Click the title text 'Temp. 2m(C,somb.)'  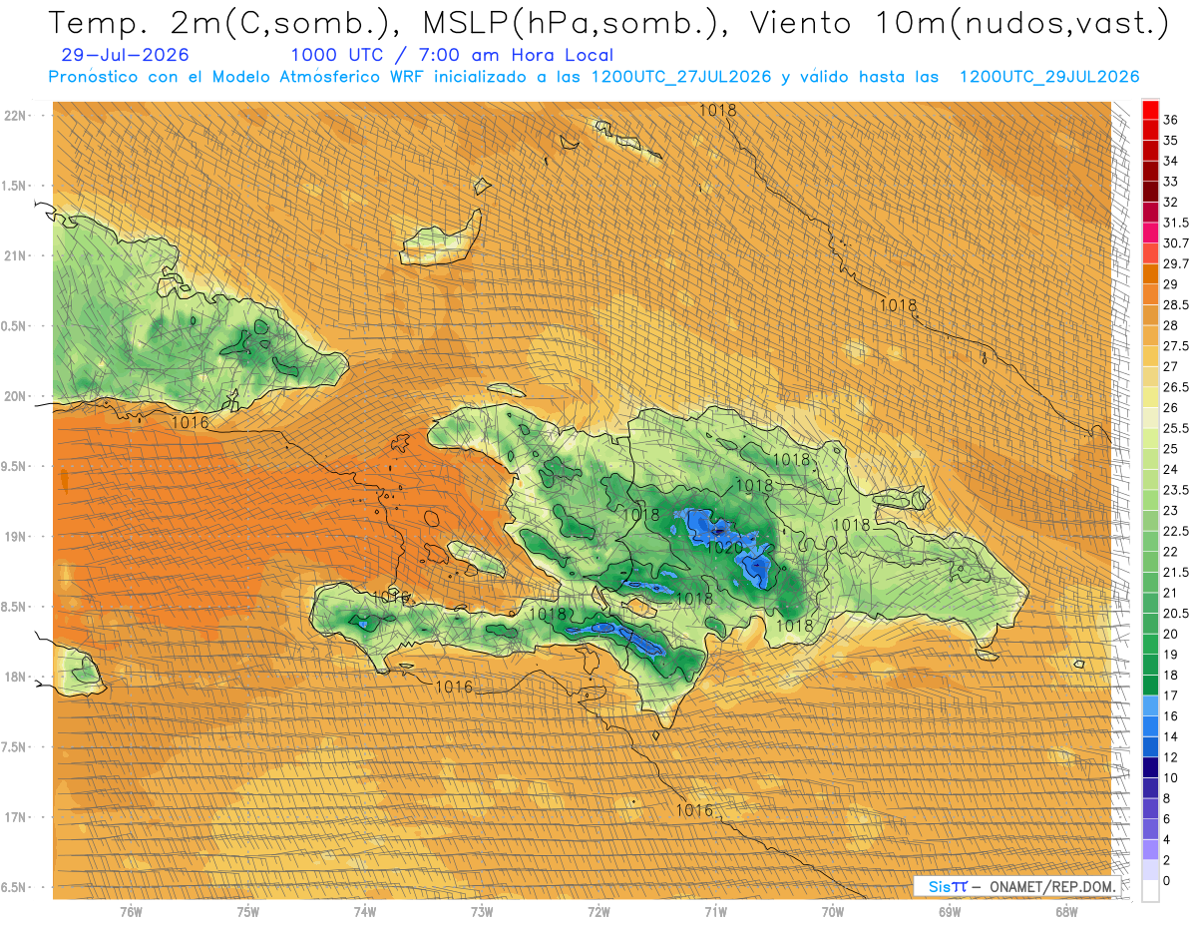(218, 24)
